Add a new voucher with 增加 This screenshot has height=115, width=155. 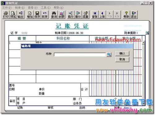(x=30, y=15)
